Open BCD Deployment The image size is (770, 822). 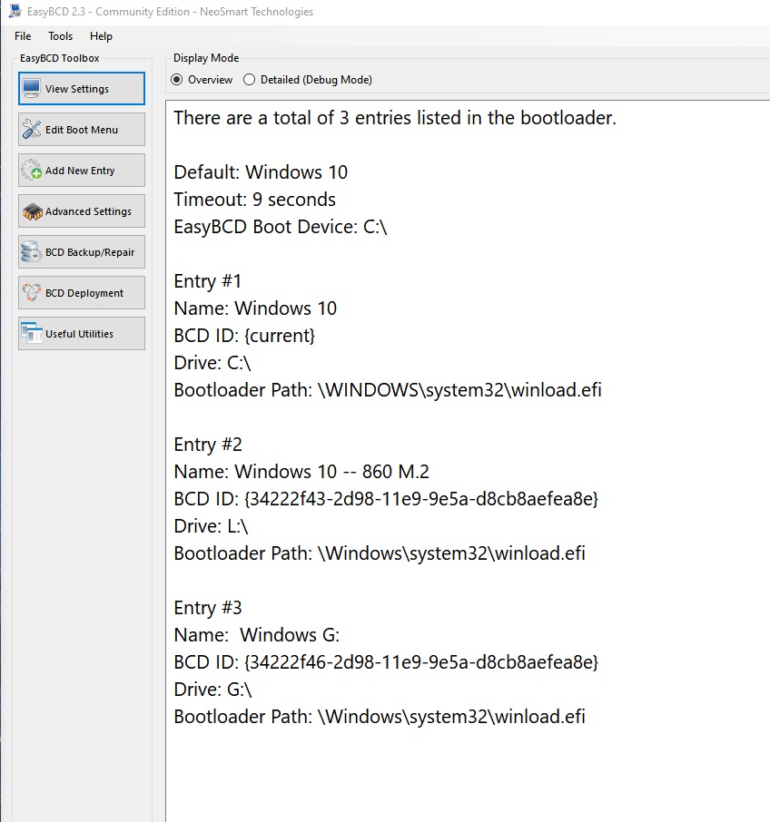click(82, 293)
